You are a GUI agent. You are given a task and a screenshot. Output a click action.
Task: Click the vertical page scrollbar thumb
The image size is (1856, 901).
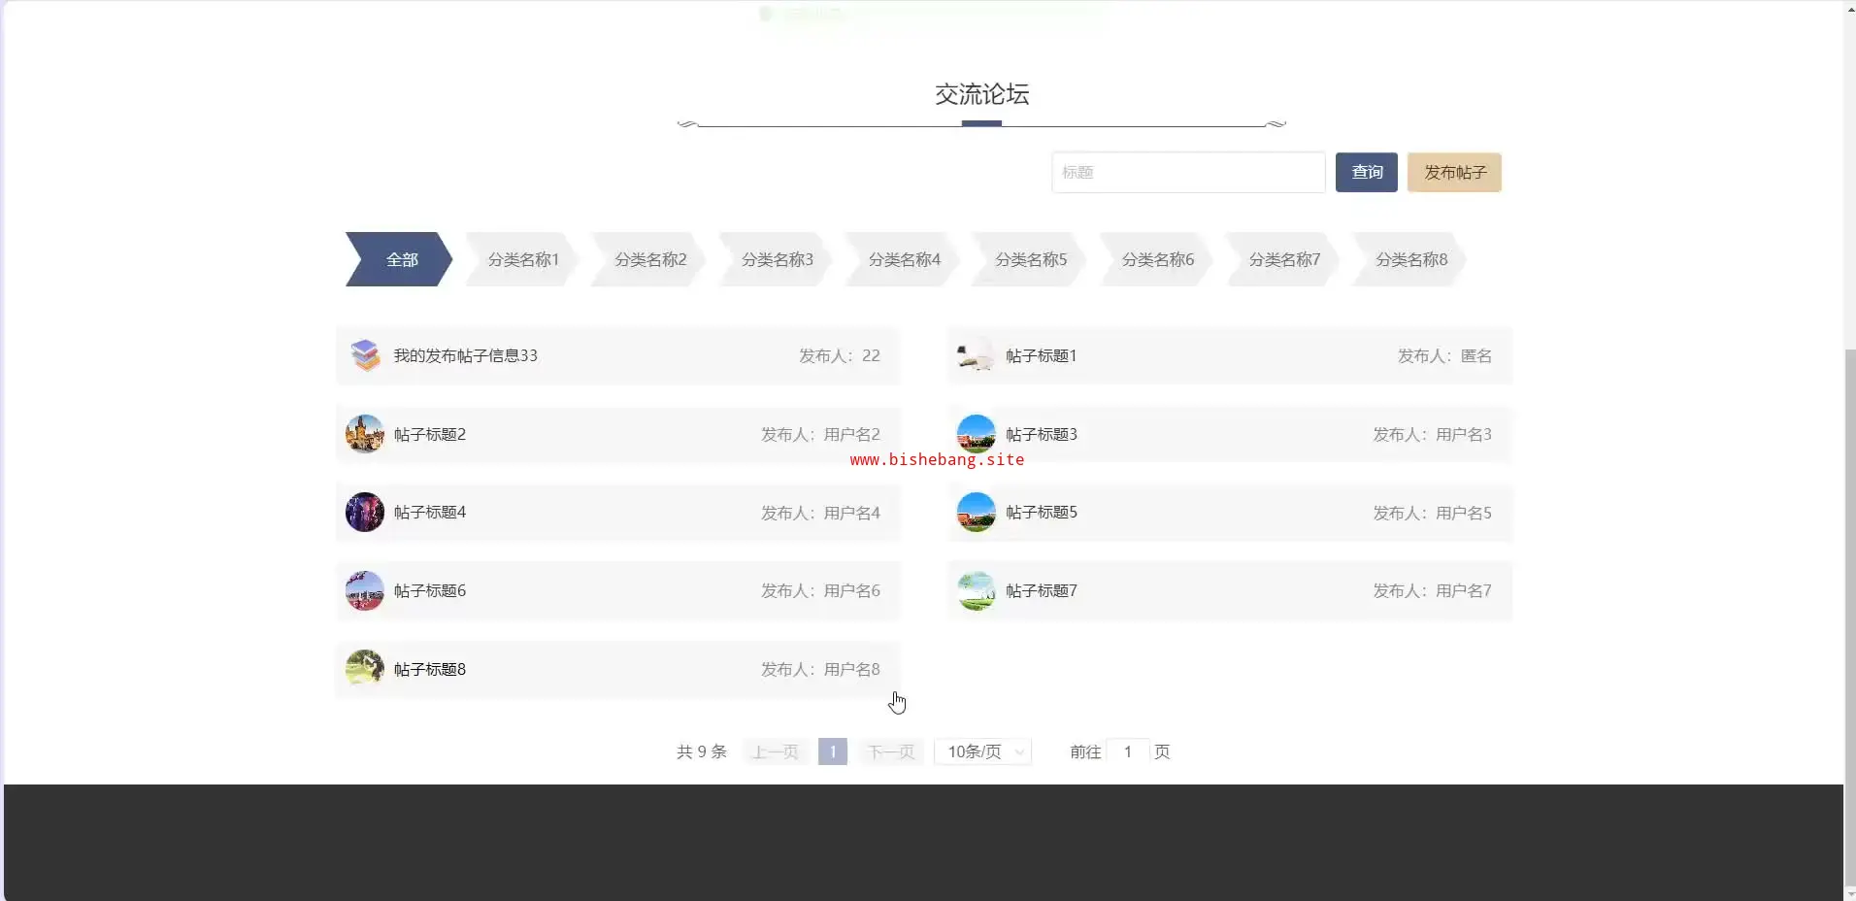1849,617
